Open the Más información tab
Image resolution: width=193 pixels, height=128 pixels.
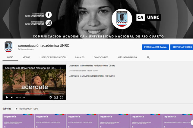tap(127, 57)
